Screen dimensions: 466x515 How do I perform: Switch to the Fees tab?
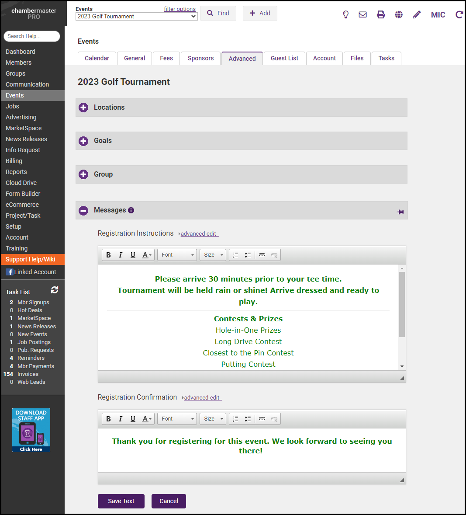coord(166,58)
